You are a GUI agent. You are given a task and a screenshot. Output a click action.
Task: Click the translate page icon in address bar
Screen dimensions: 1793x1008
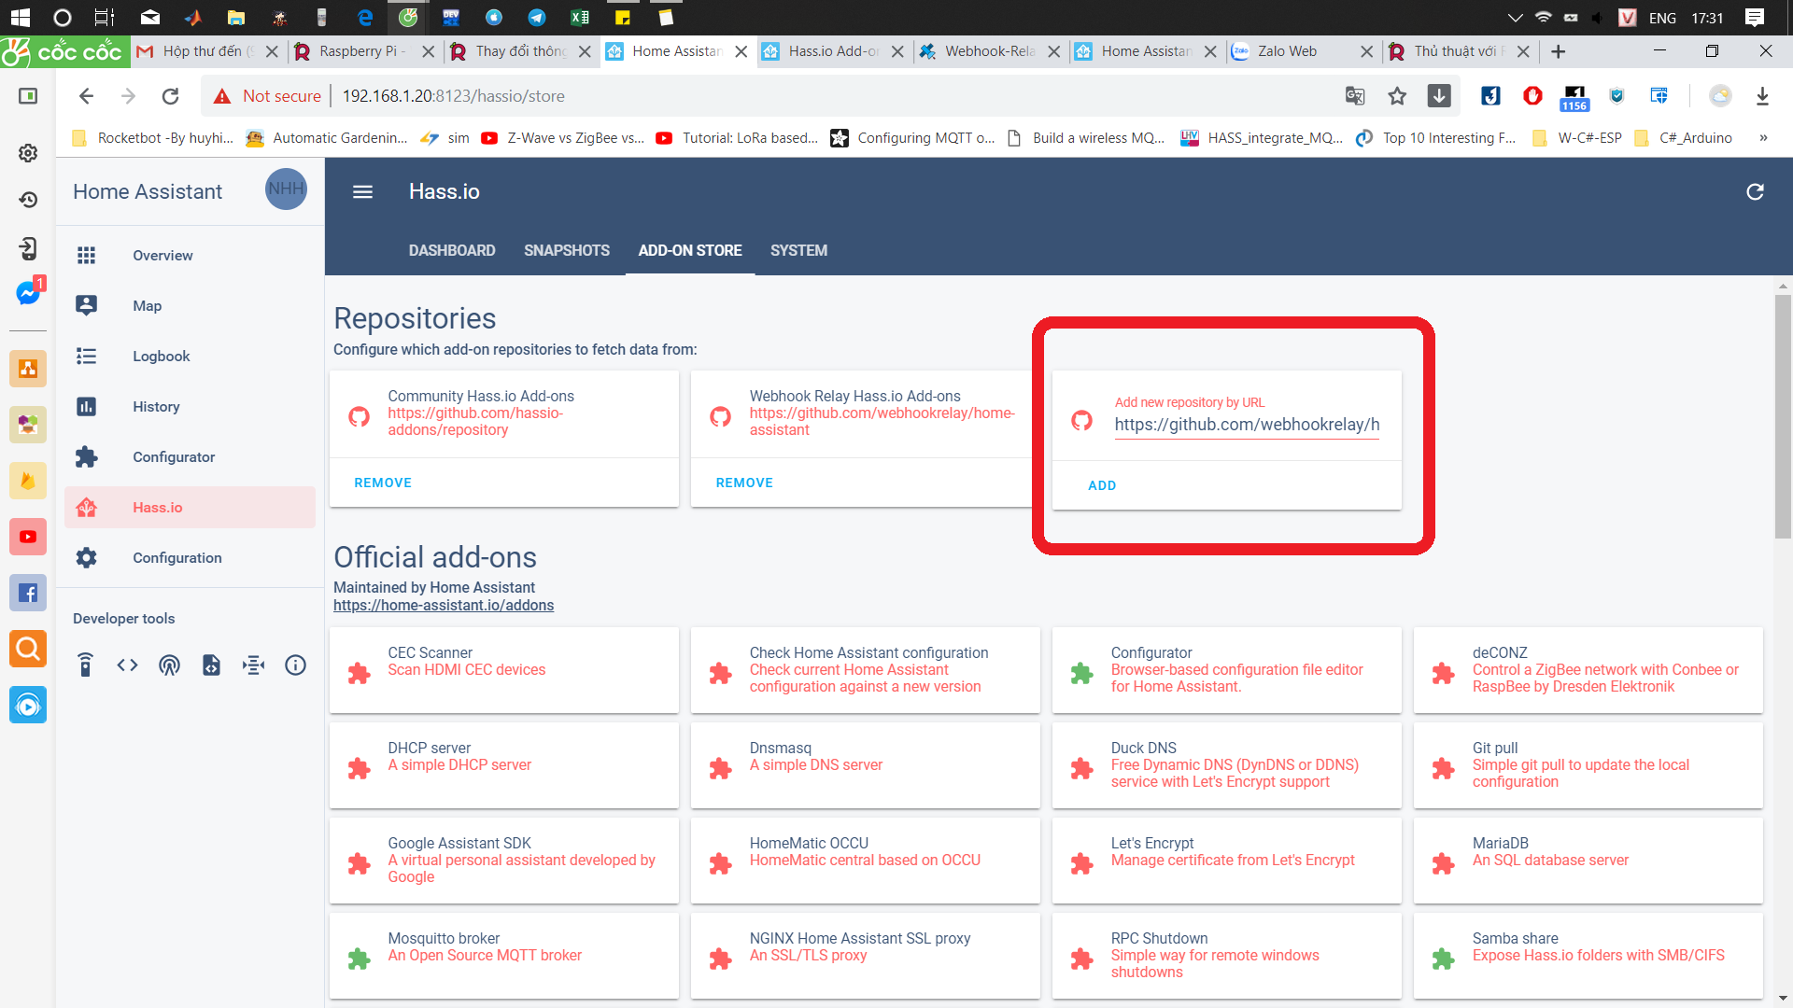point(1355,96)
